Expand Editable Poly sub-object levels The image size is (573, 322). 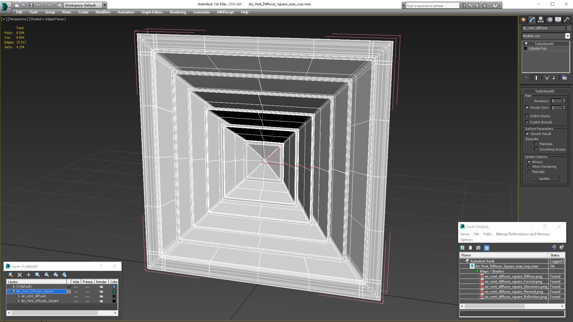(525, 49)
